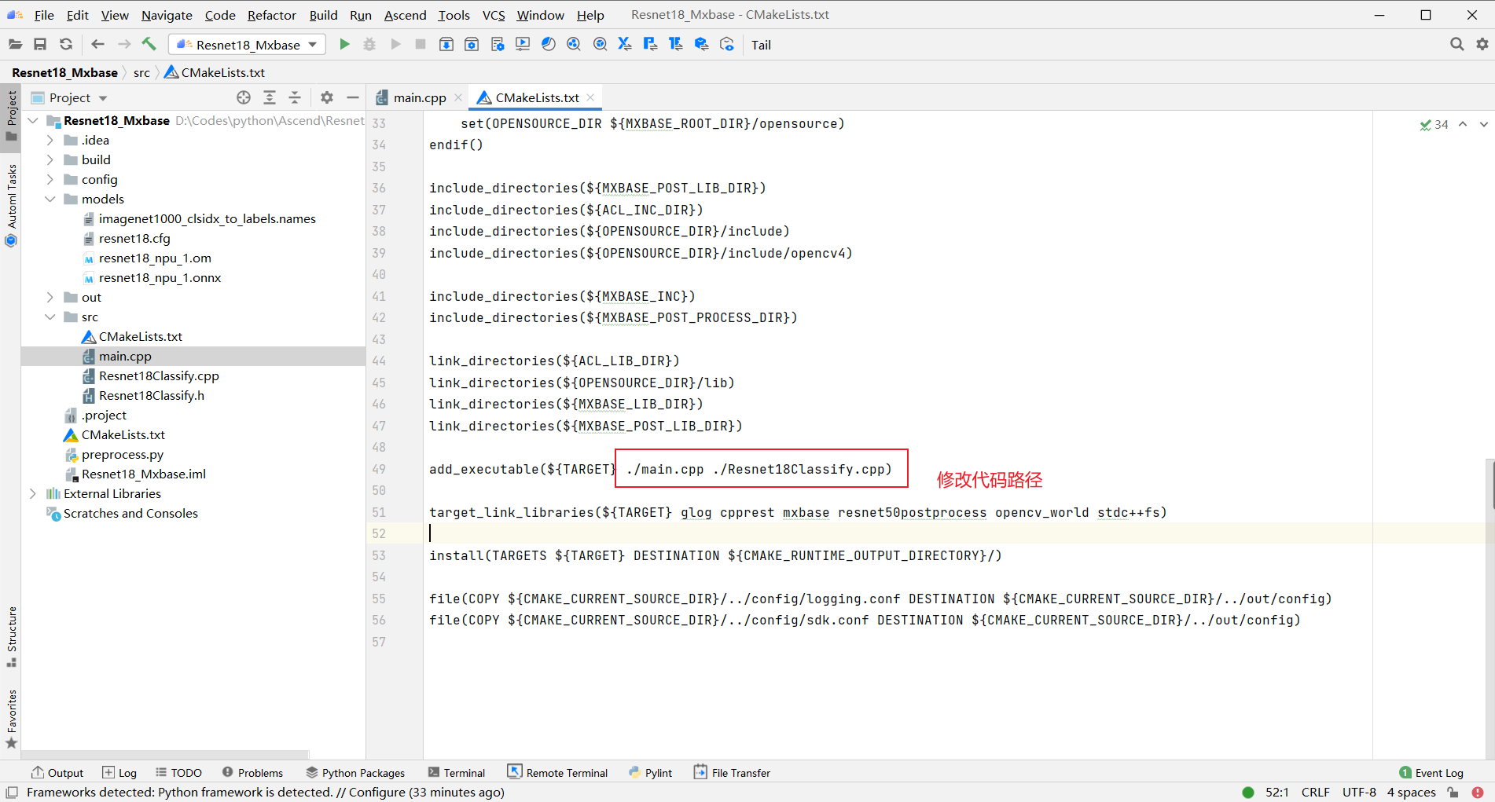The height and width of the screenshot is (802, 1495).
Task: Click the Save All disk icon
Action: click(40, 45)
